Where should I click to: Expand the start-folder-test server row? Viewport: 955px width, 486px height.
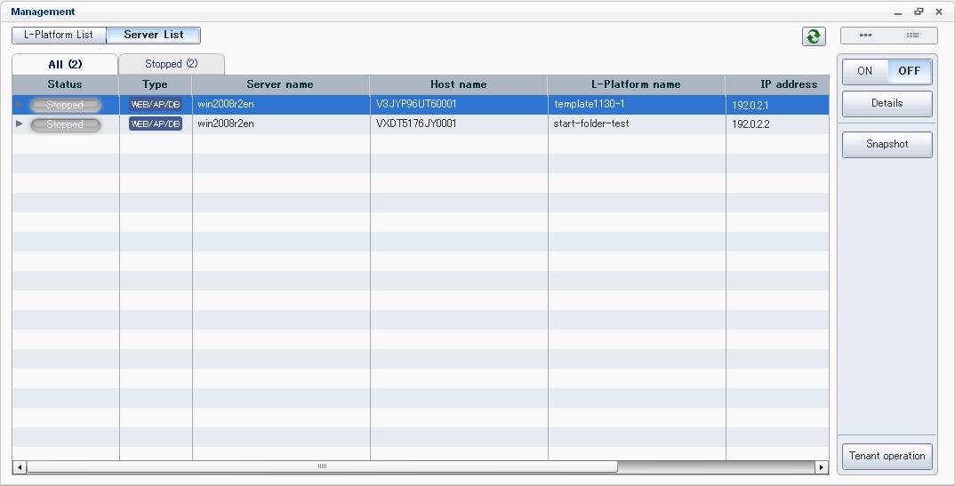coord(20,123)
